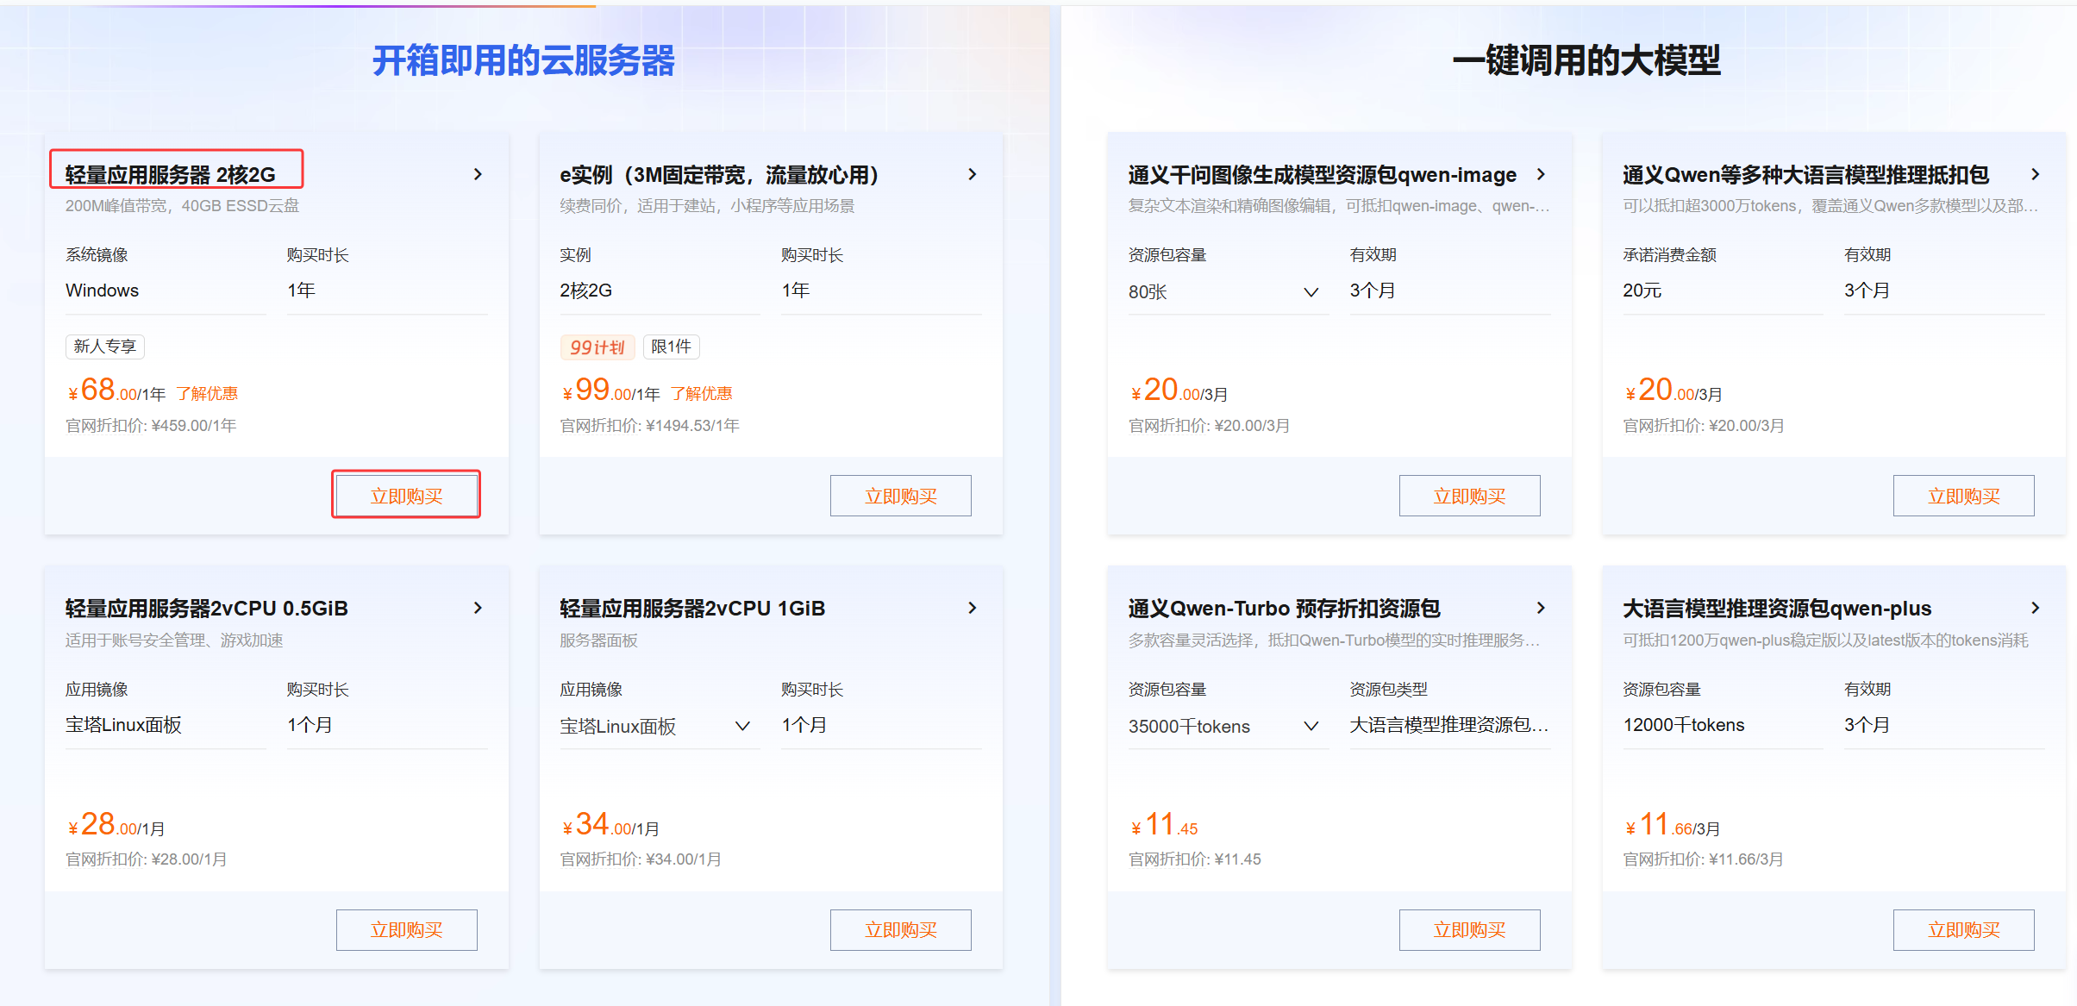Open details arrow on e实例 card
Screen dimensions: 2077x1006
(x=973, y=173)
